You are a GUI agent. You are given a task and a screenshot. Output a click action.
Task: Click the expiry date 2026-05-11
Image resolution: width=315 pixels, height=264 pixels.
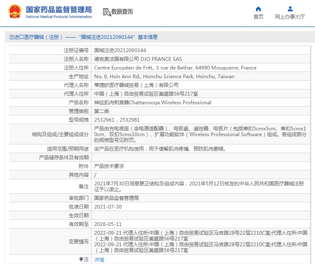click(108, 224)
